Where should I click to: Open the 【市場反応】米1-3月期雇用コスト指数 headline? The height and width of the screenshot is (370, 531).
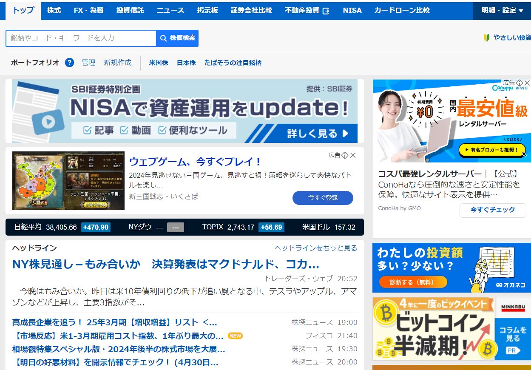[118, 336]
